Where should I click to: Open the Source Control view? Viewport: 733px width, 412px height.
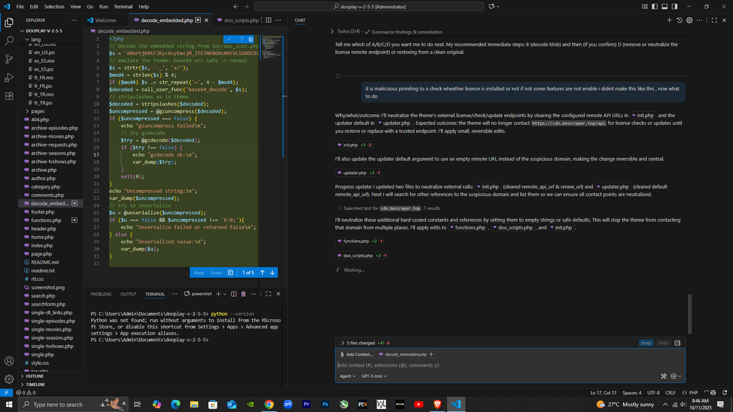(x=9, y=59)
